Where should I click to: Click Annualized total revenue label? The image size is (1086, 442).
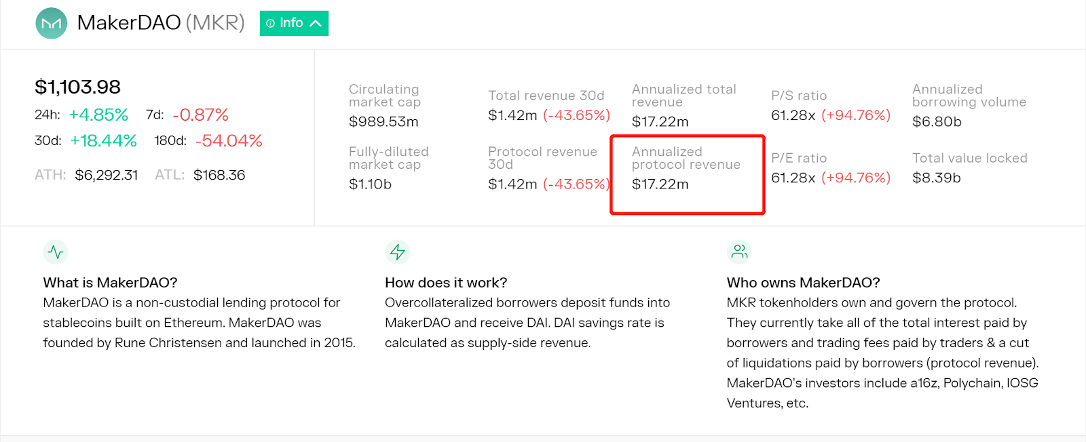(684, 96)
